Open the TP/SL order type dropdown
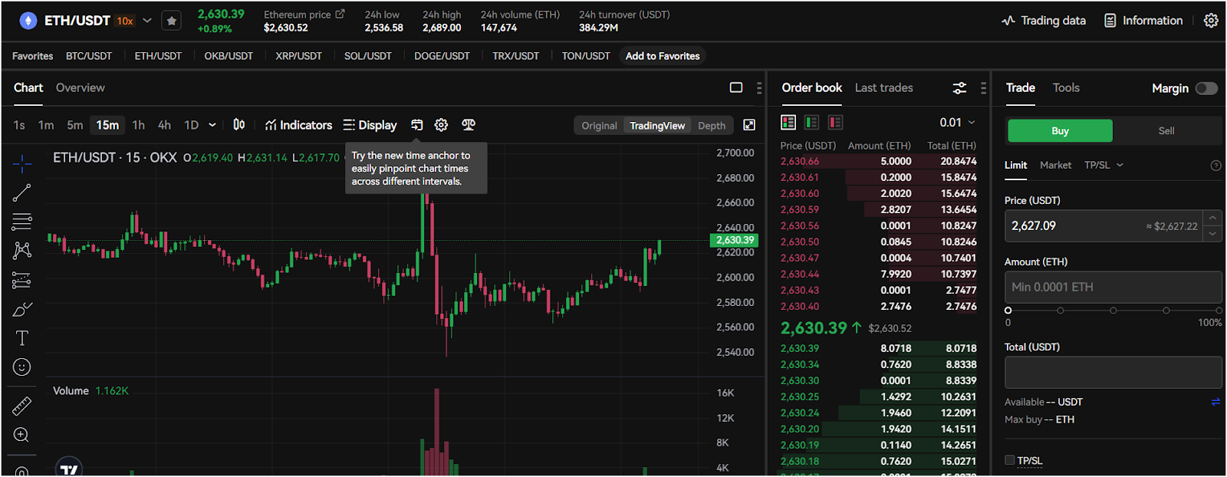This screenshot has height=477, width=1227. tap(1104, 165)
